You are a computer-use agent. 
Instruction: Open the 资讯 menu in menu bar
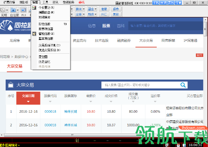click(55, 2)
